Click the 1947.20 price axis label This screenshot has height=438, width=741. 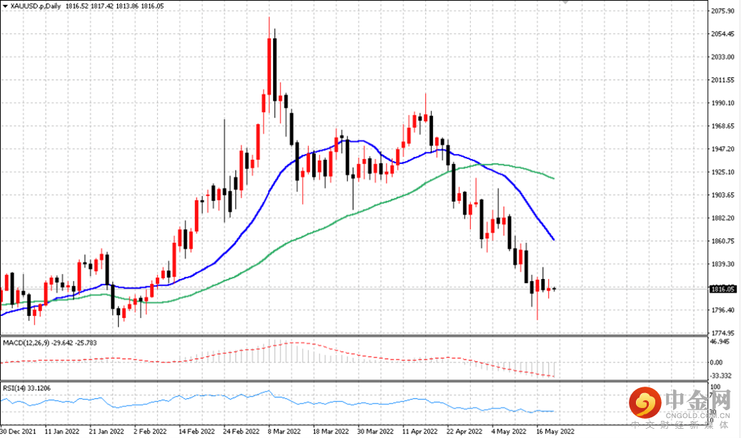click(723, 148)
